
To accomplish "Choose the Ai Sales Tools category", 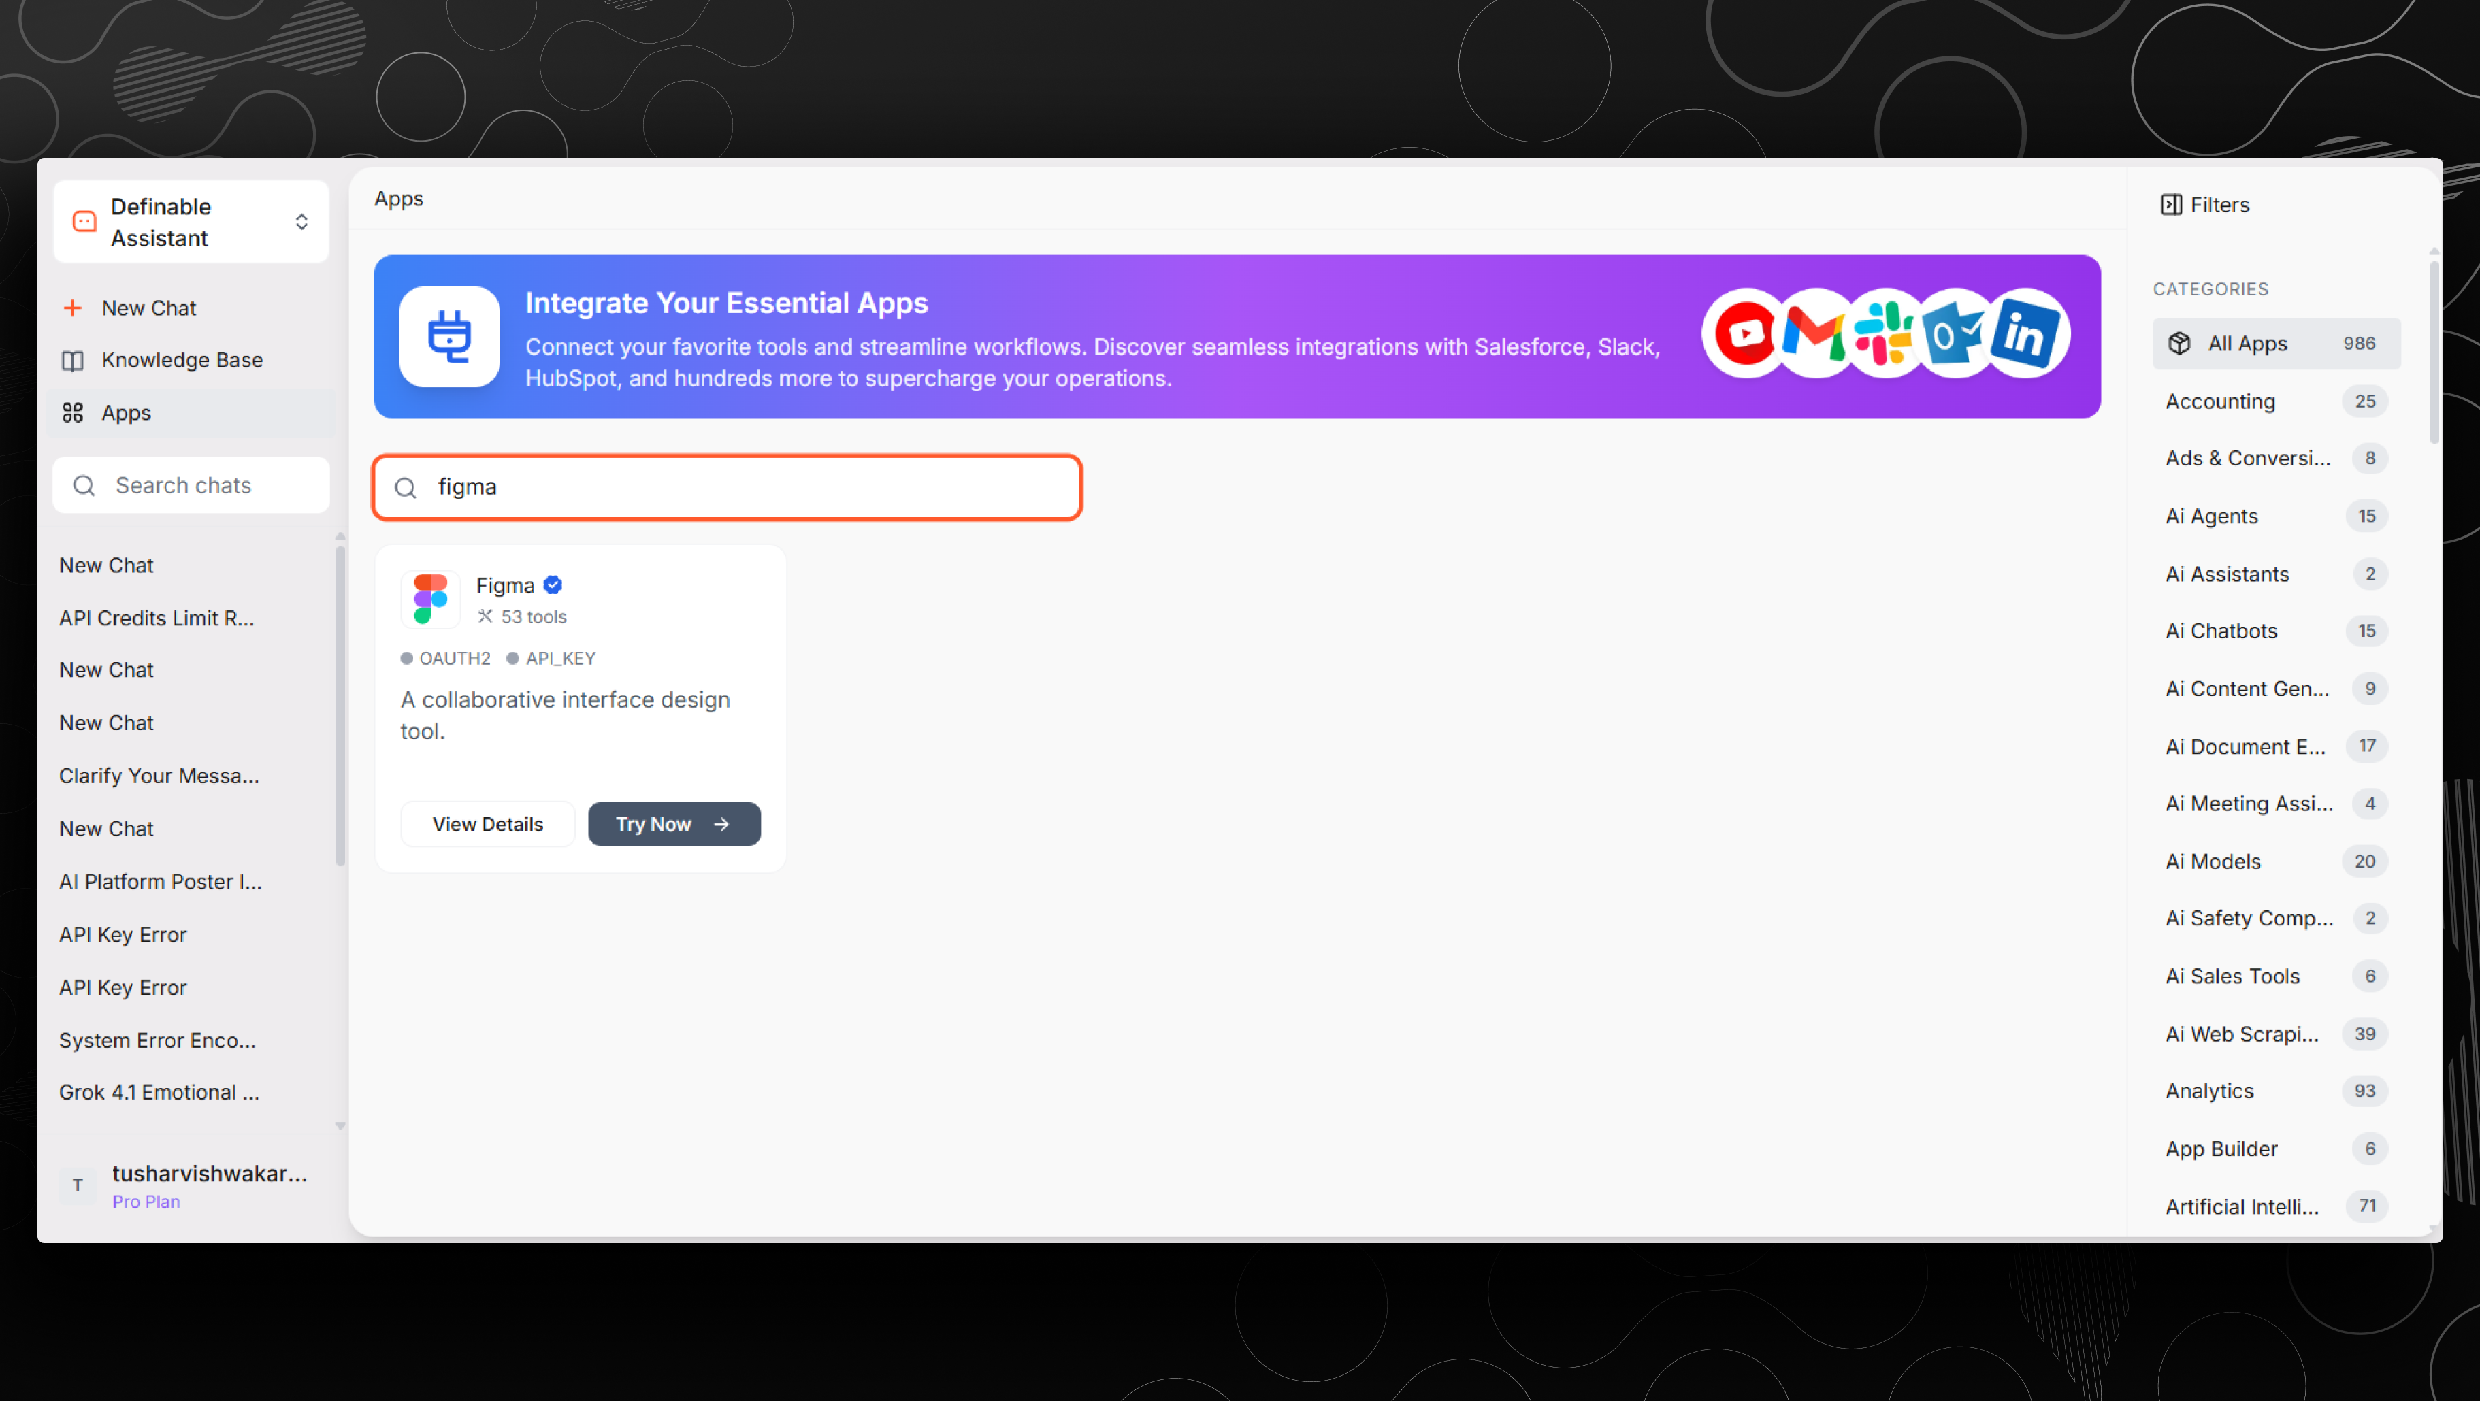I will point(2276,976).
